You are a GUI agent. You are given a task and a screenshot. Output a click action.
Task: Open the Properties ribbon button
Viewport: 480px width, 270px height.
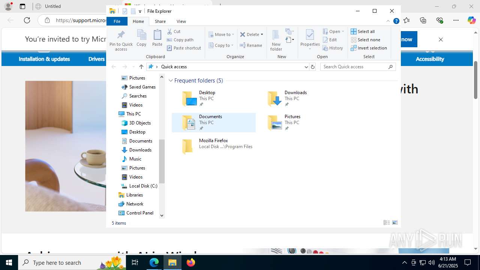pos(310,40)
